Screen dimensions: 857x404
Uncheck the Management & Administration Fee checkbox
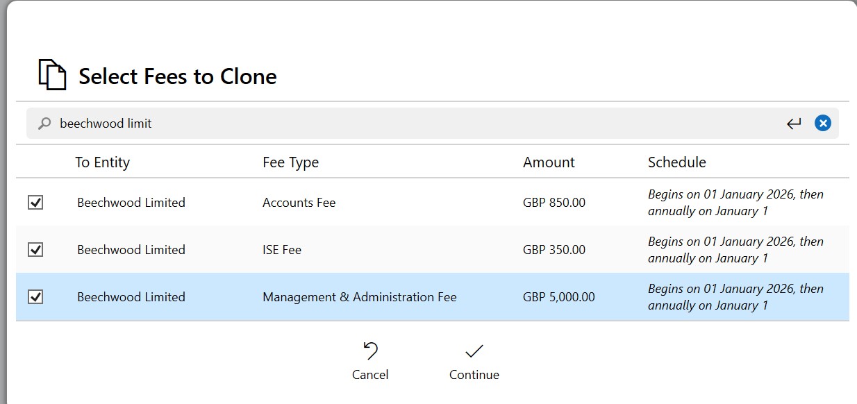35,296
